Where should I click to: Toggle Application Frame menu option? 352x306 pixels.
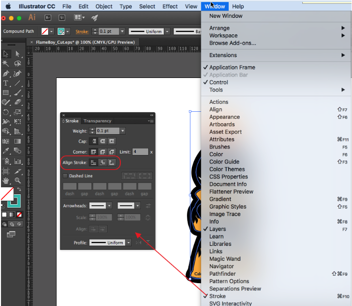point(232,68)
